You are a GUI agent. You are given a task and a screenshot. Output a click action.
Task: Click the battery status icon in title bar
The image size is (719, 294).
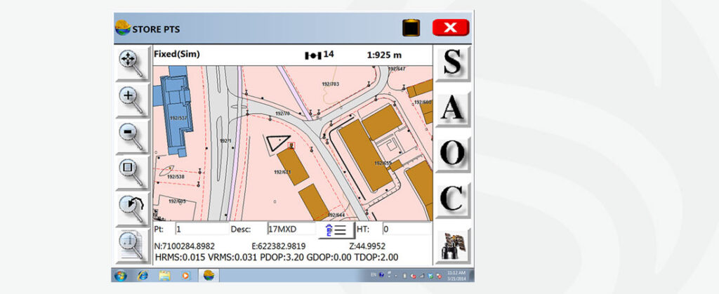411,28
